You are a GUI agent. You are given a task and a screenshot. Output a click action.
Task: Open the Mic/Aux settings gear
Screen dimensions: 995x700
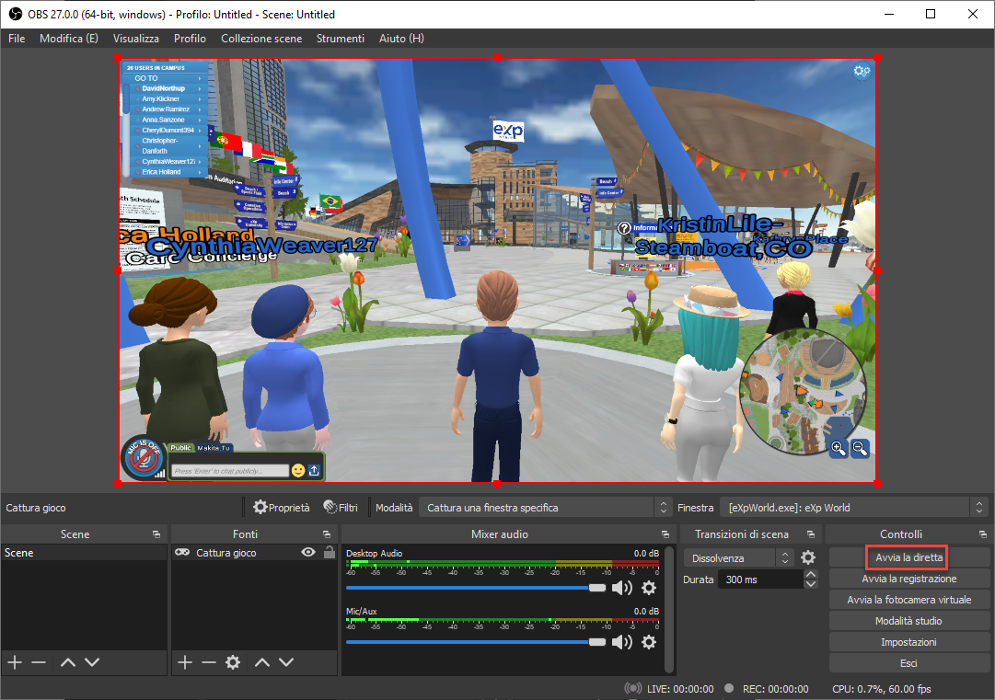pyautogui.click(x=649, y=642)
